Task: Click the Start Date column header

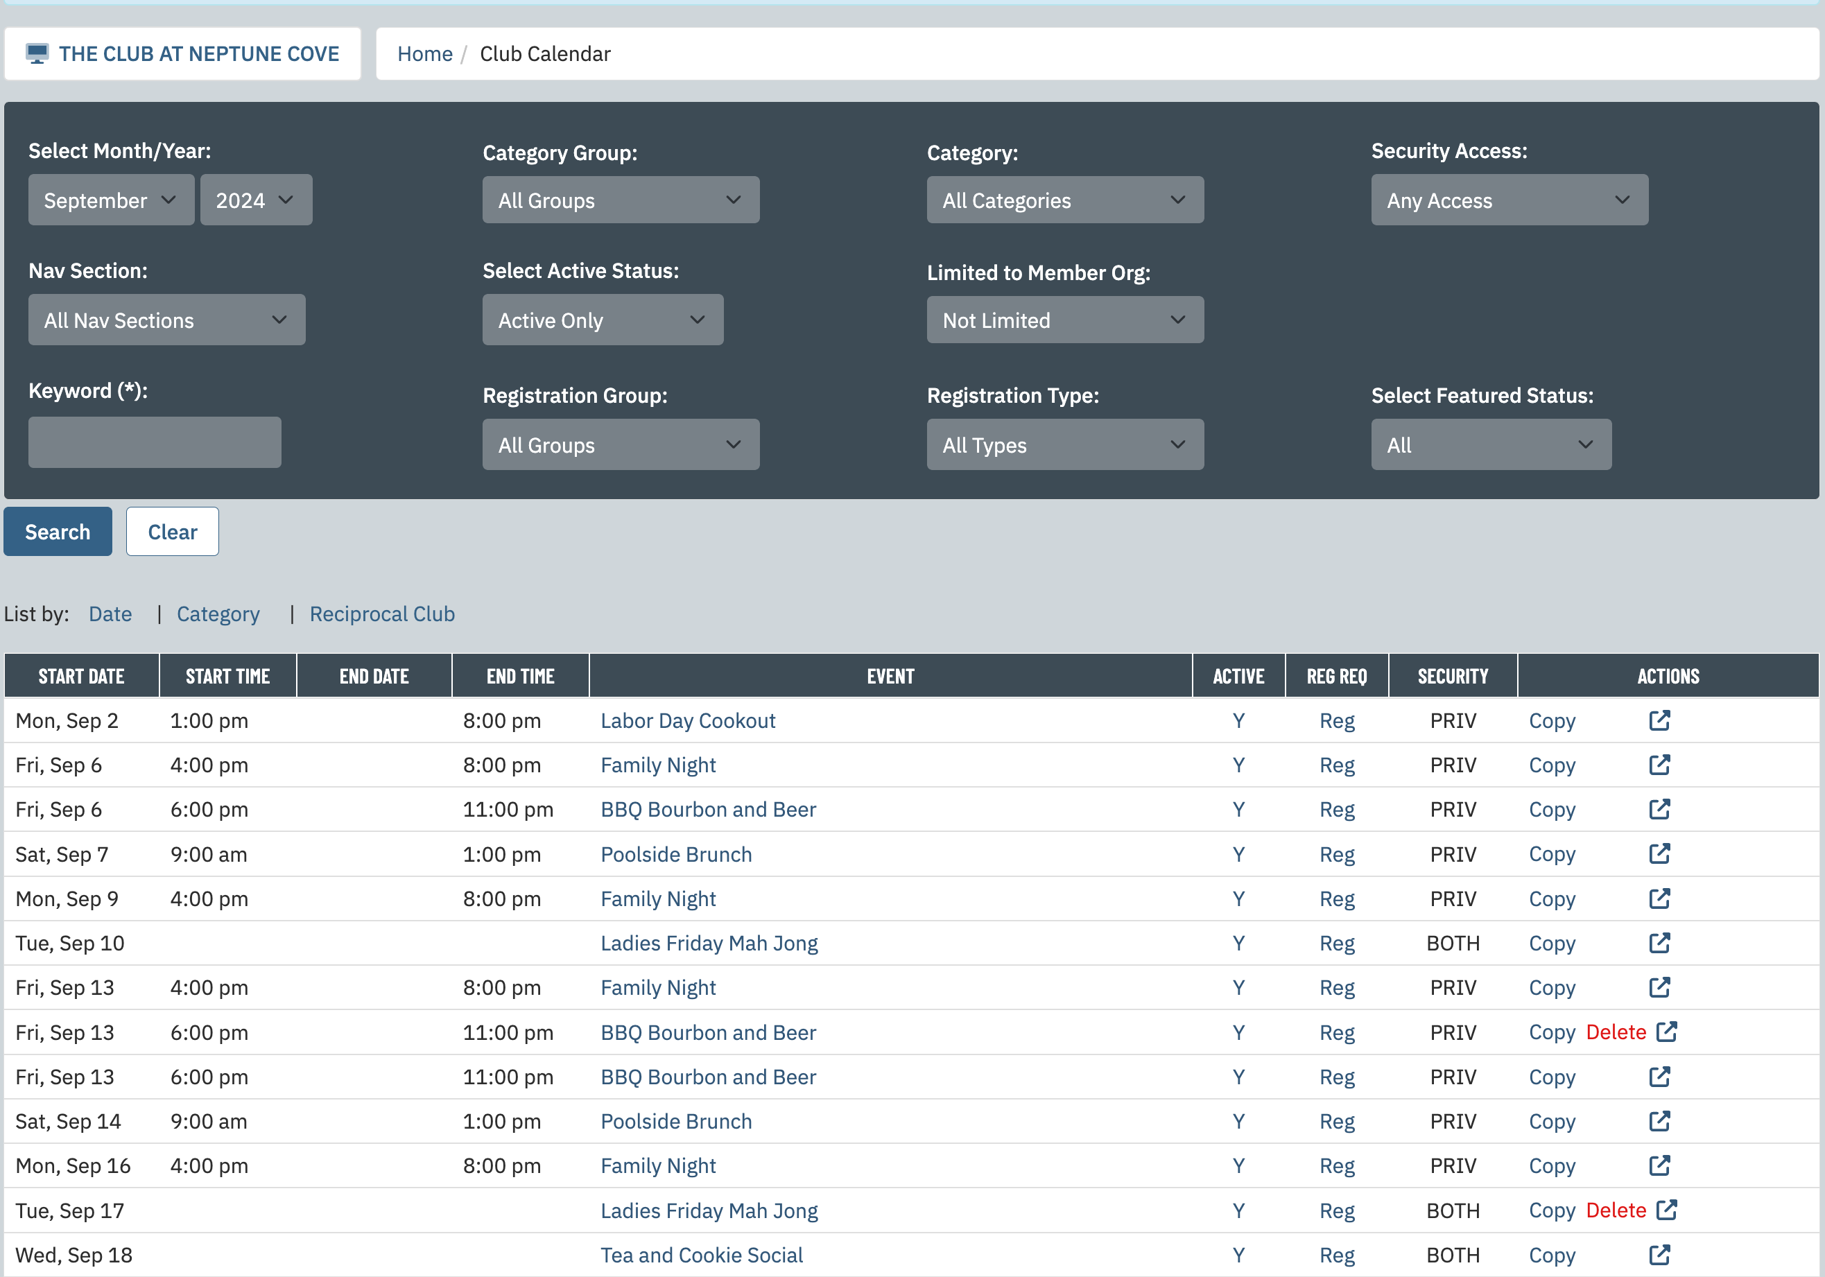Action: [82, 675]
